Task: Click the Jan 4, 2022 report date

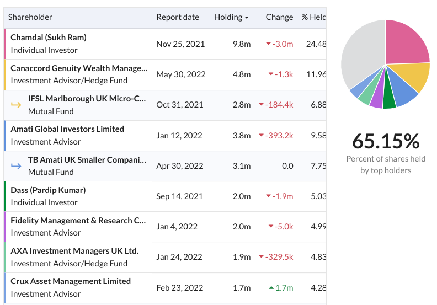Action: tap(177, 227)
